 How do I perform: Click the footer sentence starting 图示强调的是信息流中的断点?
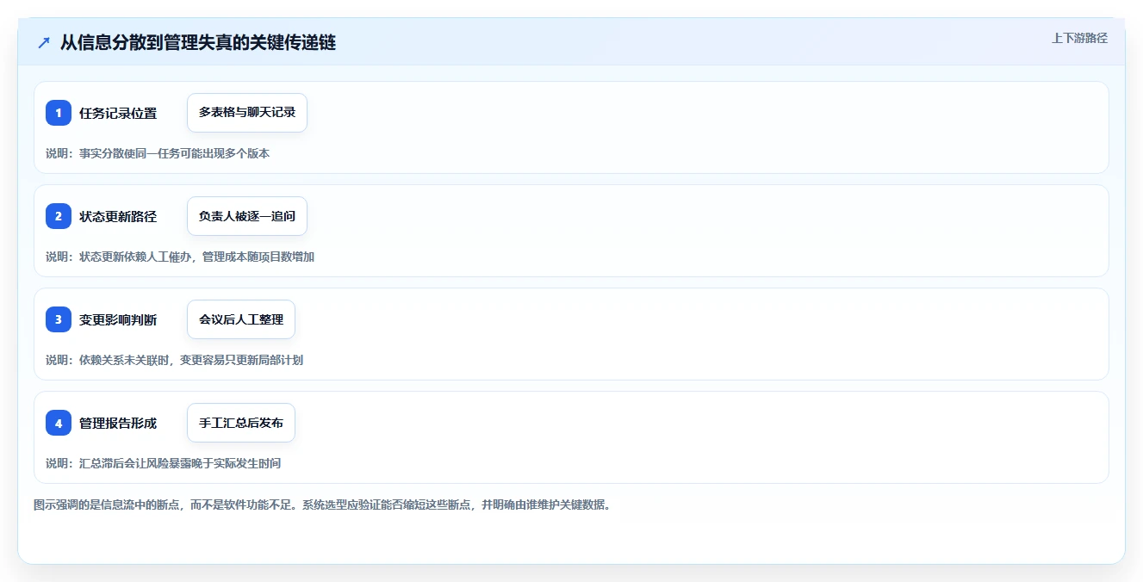click(x=322, y=505)
